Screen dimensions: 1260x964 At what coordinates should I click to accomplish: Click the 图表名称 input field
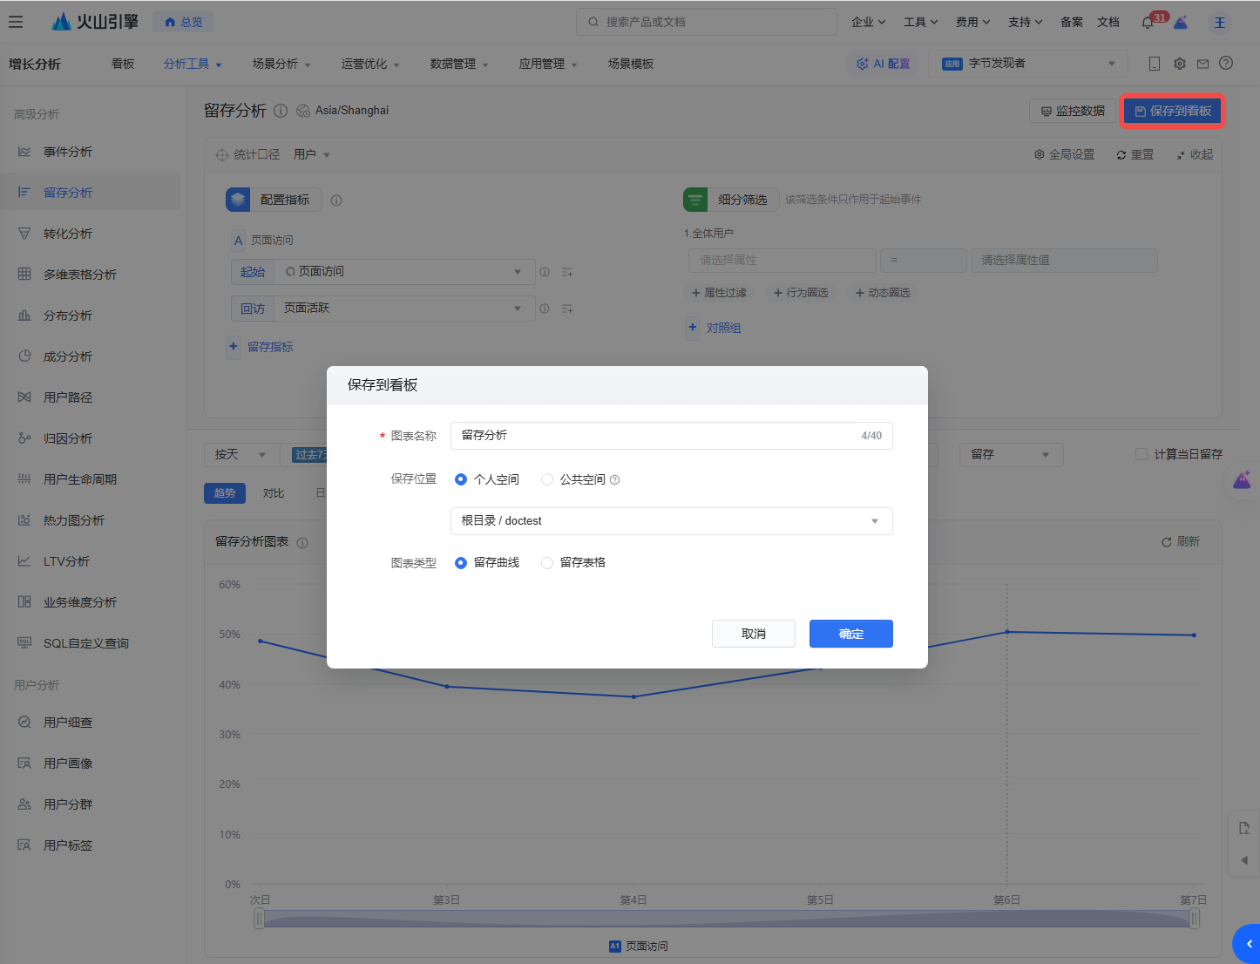click(x=654, y=436)
